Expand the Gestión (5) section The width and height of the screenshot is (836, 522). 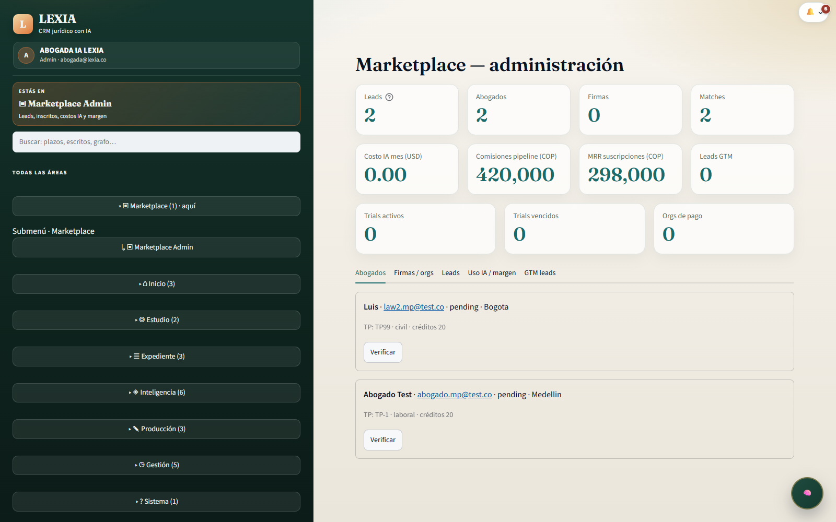(156, 465)
